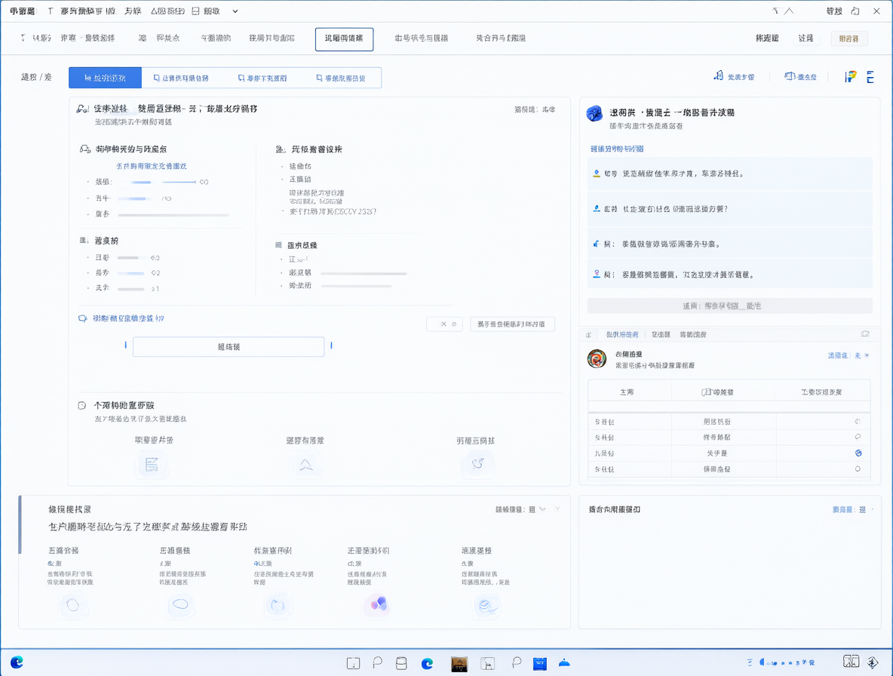Click the monitor-like icon right of the sub-tabs
893x676 pixels.
(790, 76)
